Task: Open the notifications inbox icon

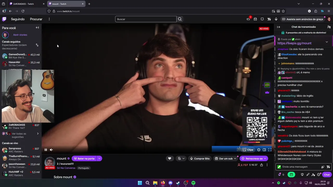Action: point(255,19)
